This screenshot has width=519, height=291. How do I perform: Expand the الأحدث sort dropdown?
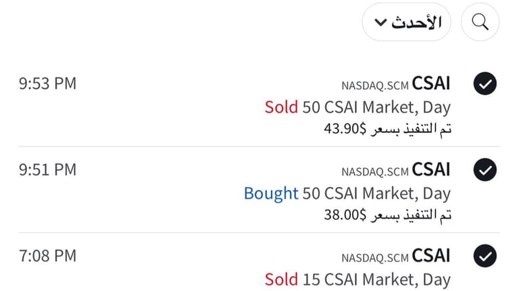pos(406,22)
